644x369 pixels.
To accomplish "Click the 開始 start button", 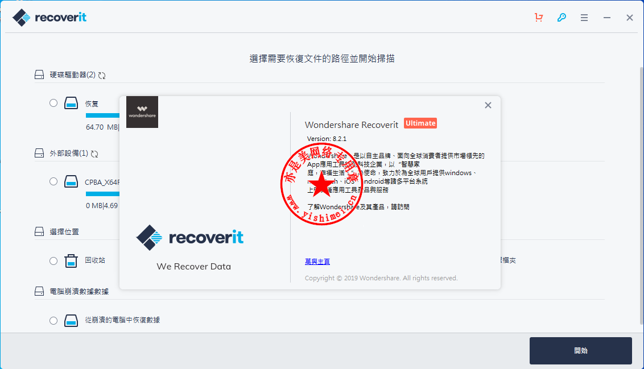I will pos(580,351).
